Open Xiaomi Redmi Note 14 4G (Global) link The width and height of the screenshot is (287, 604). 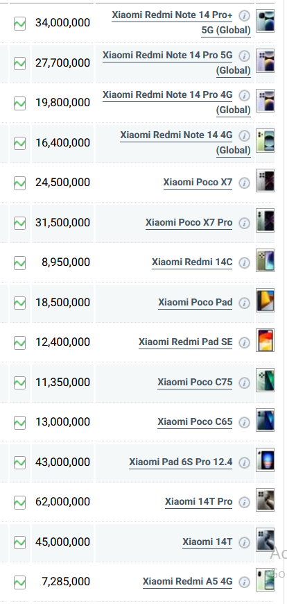[185, 142]
